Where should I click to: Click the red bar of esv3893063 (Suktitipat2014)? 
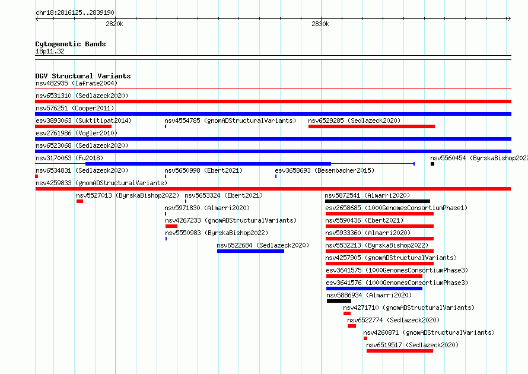[74, 126]
